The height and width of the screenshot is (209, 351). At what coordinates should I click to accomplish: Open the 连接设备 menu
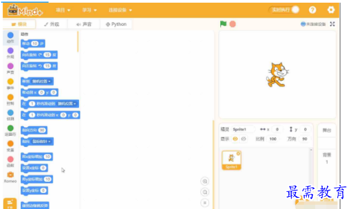click(x=120, y=10)
